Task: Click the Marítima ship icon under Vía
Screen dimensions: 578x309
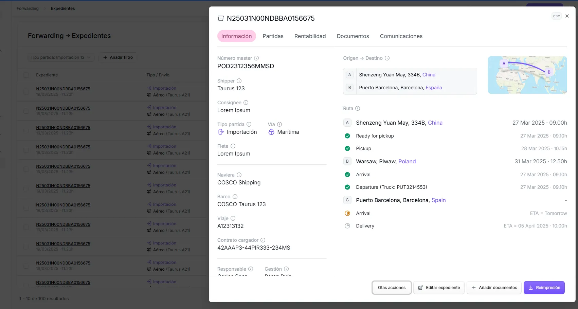Action: 271,132
